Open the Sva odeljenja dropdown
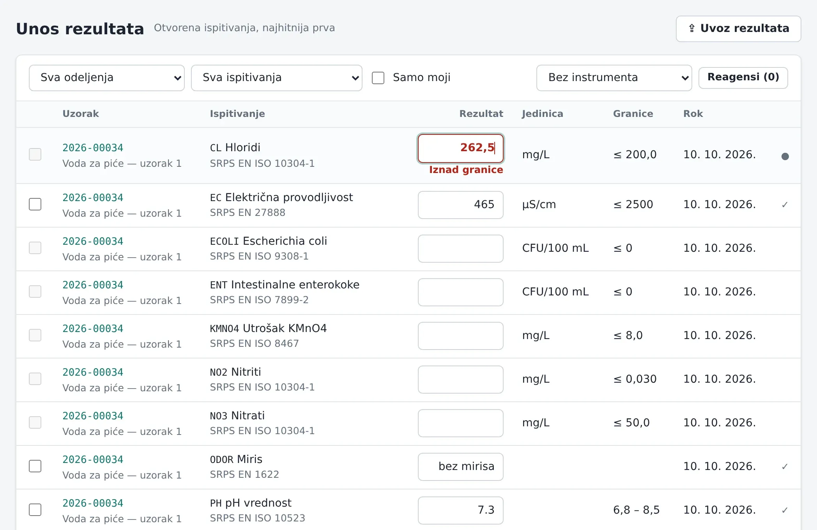Screen dimensions: 817x530 coord(107,78)
